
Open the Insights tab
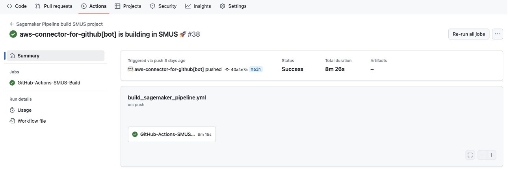coord(198,6)
